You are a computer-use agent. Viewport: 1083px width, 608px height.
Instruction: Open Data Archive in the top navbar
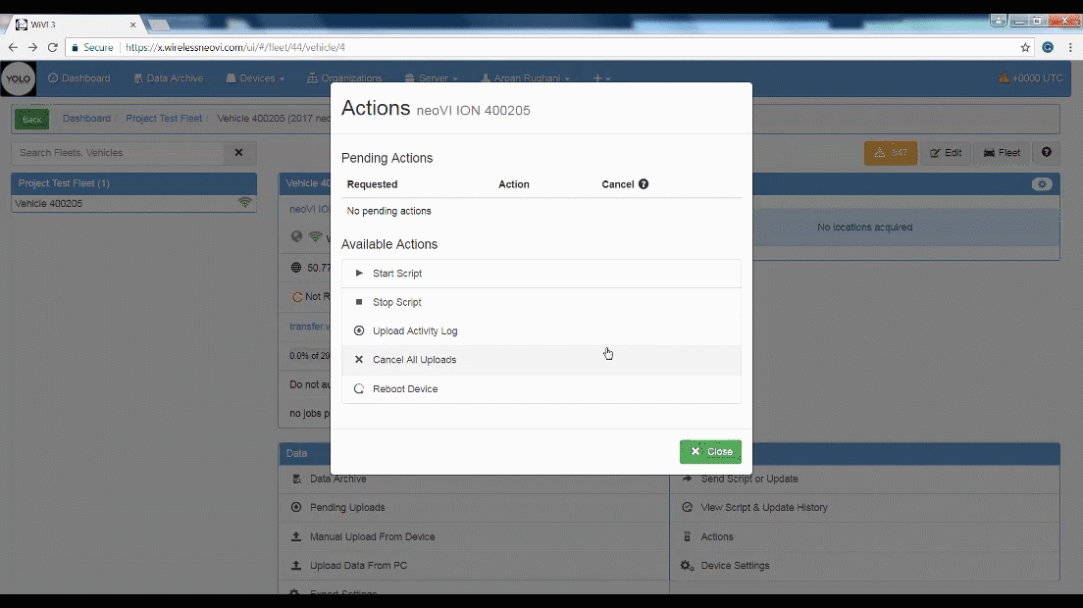click(x=169, y=78)
